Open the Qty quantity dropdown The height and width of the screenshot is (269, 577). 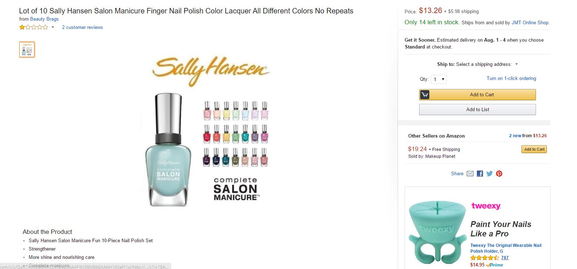click(438, 79)
